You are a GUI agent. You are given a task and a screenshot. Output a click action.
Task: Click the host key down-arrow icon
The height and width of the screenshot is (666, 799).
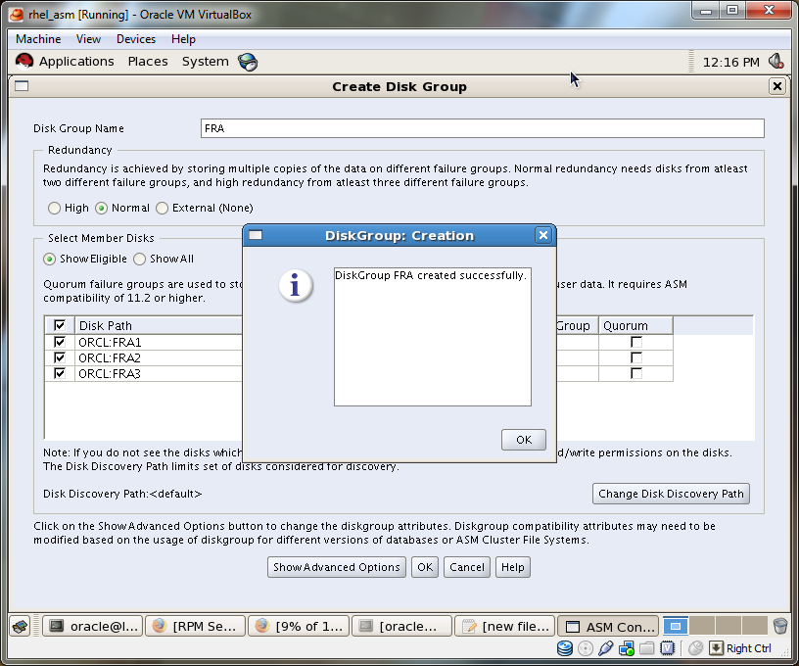point(716,648)
